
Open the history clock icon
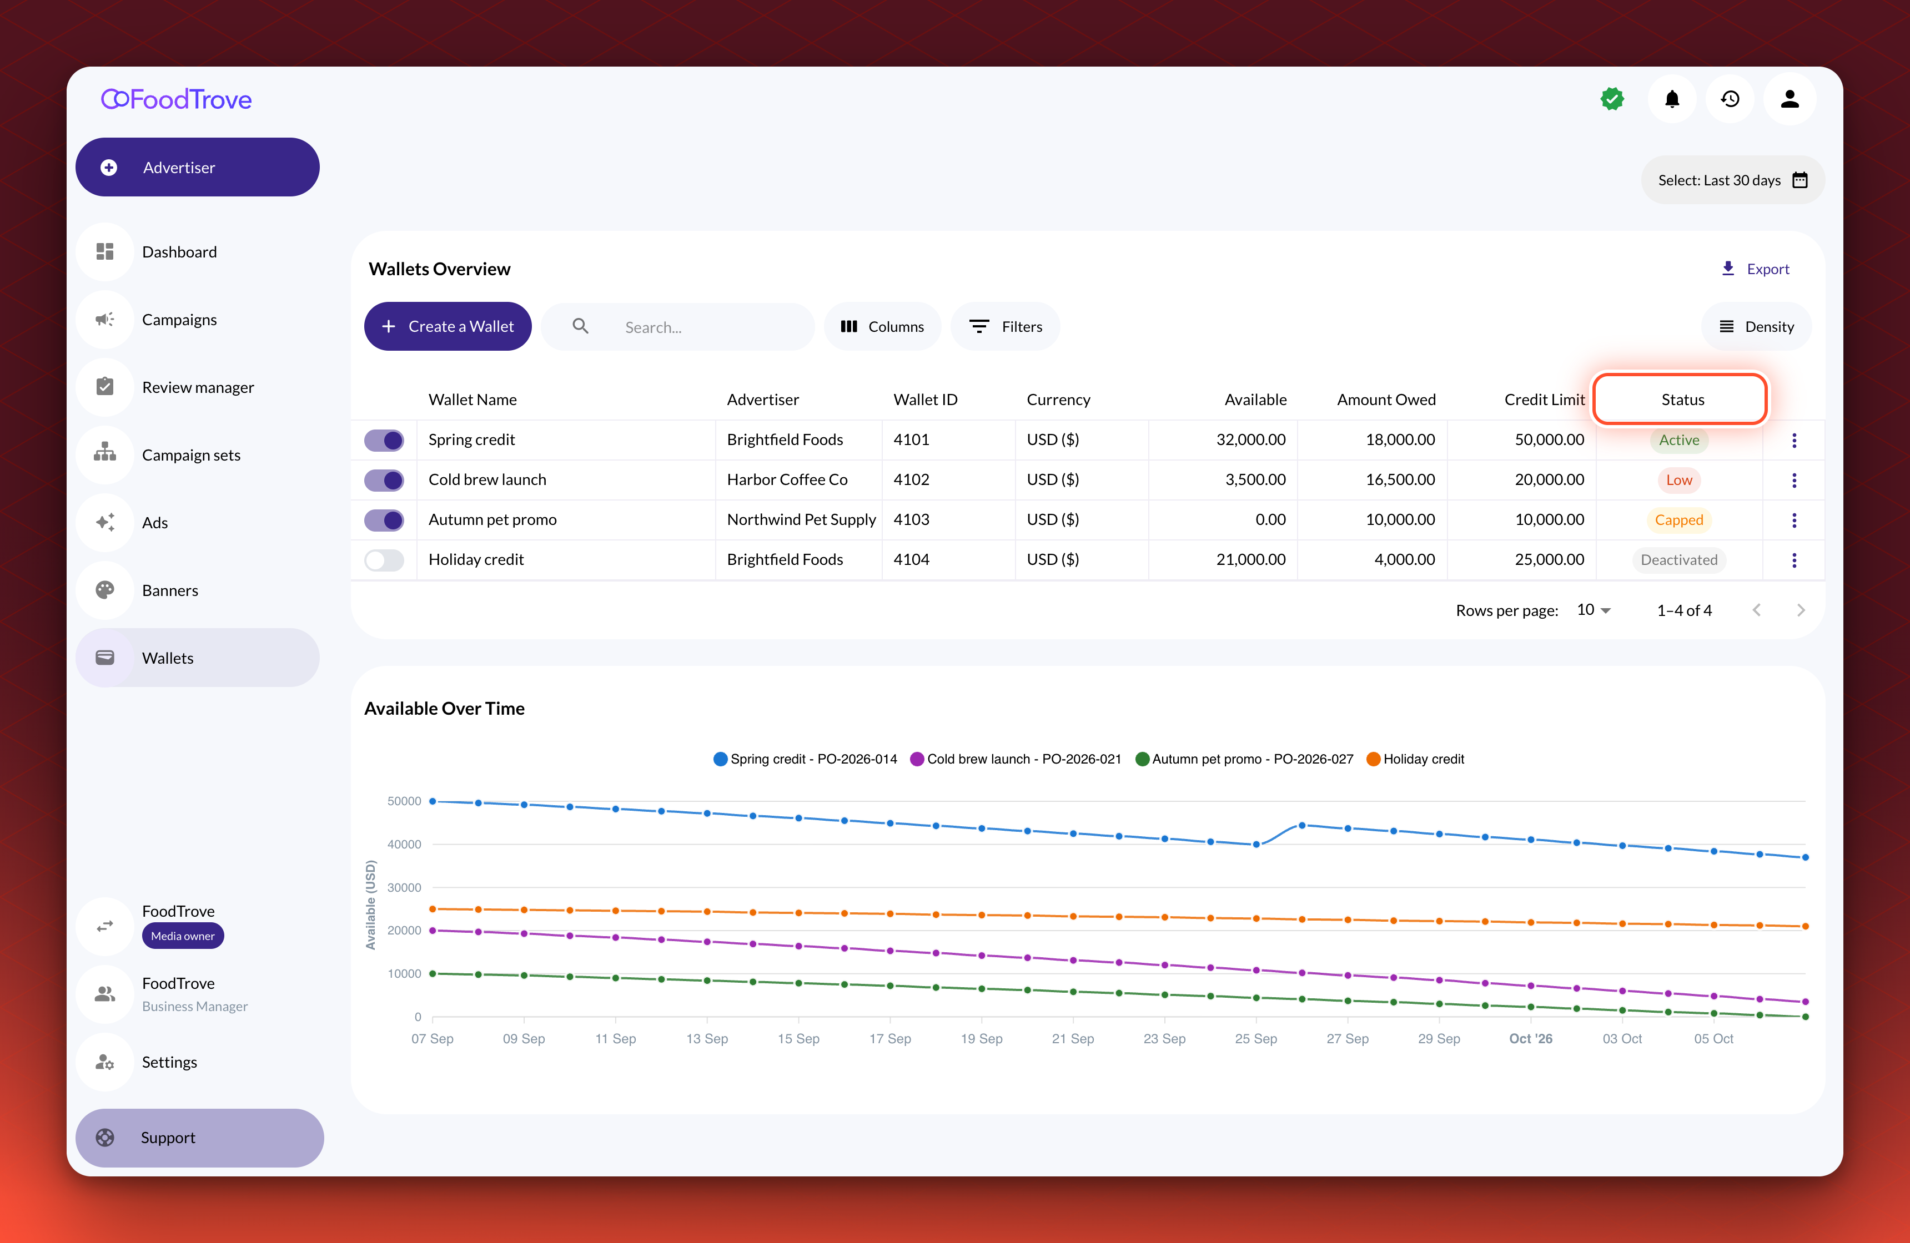tap(1730, 99)
